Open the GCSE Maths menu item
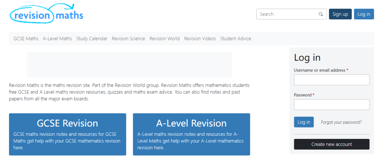 point(26,39)
